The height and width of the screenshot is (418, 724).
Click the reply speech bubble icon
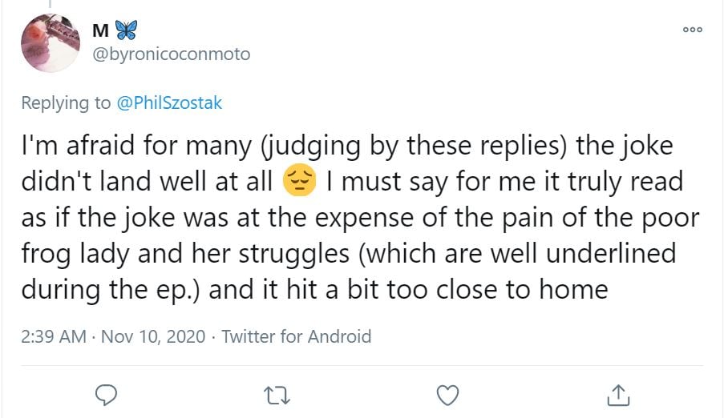point(106,394)
